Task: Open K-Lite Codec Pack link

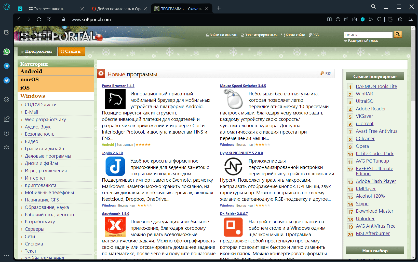Action: [x=374, y=153]
